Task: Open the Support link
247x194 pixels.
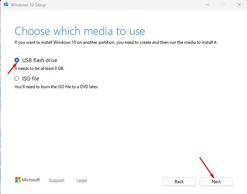Action: (57, 180)
